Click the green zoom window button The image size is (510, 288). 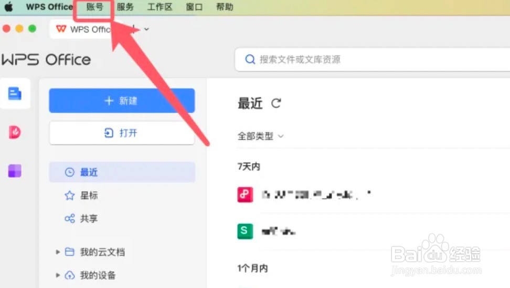(x=32, y=29)
